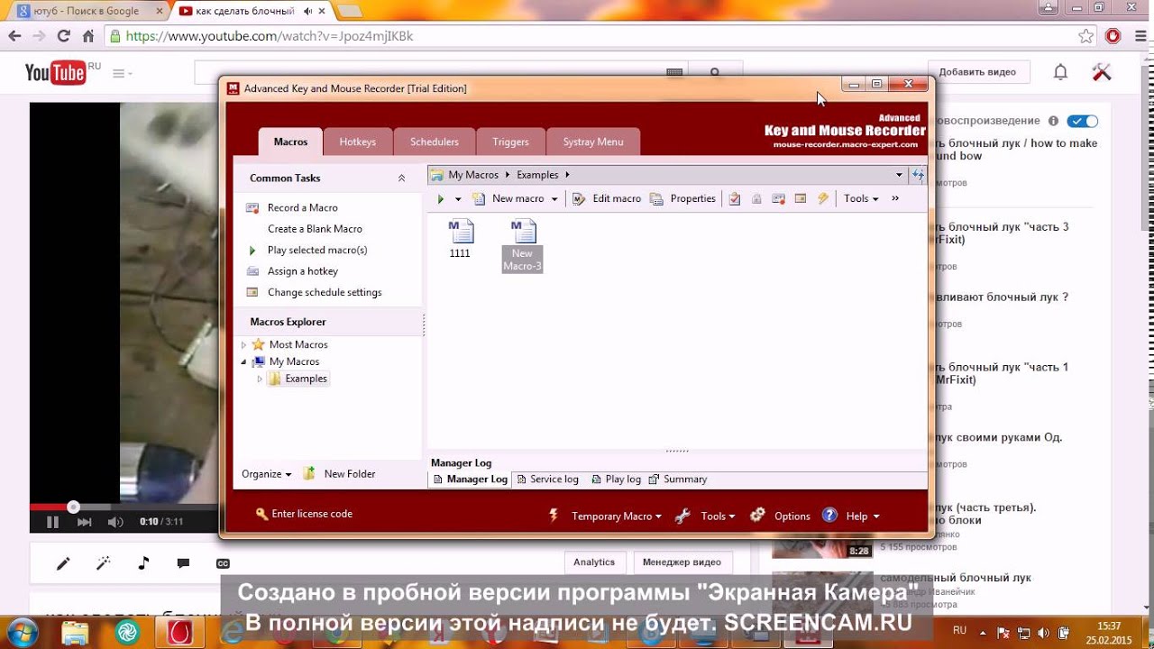Switch to the Triggers tab
Viewport: 1154px width, 649px height.
[510, 142]
